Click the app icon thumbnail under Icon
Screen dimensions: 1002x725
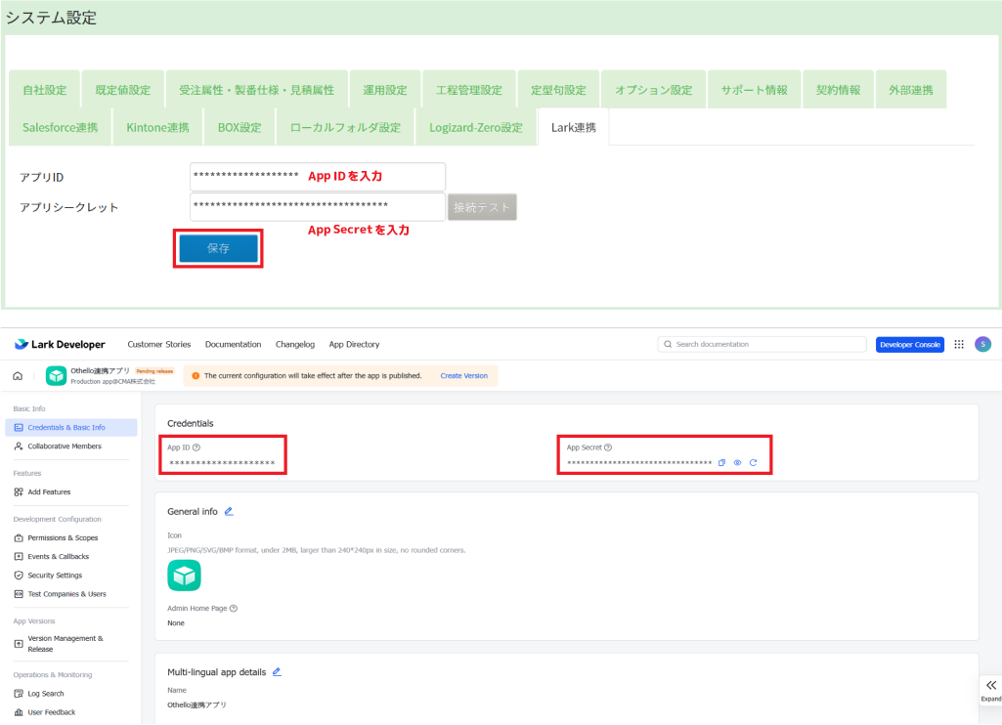184,575
